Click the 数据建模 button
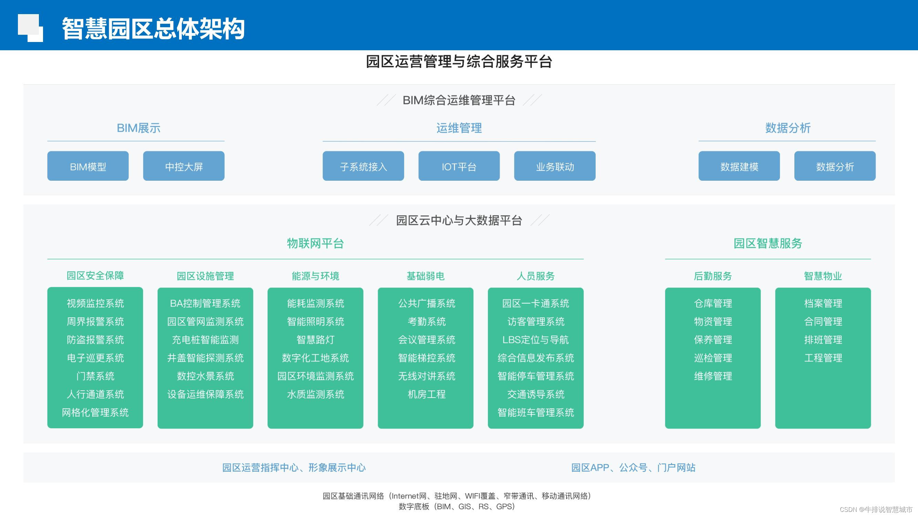The width and height of the screenshot is (918, 516). coord(739,166)
